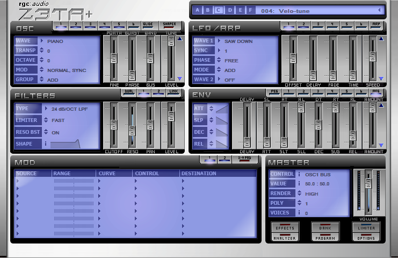Open LFO WAVE 1 selector showing SAW DOWN
Screen dimensions: 398x258
pos(219,41)
